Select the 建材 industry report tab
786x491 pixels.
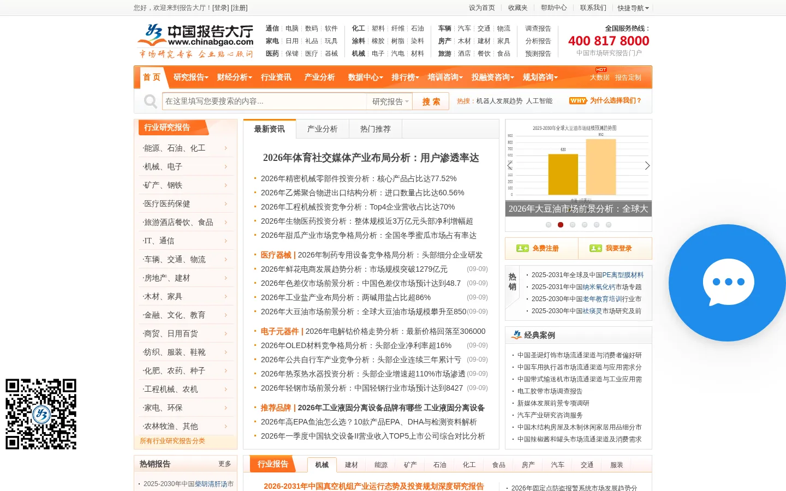click(x=352, y=465)
